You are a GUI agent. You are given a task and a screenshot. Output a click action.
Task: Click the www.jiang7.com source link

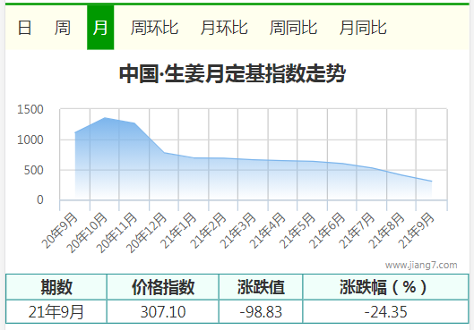click(x=421, y=265)
